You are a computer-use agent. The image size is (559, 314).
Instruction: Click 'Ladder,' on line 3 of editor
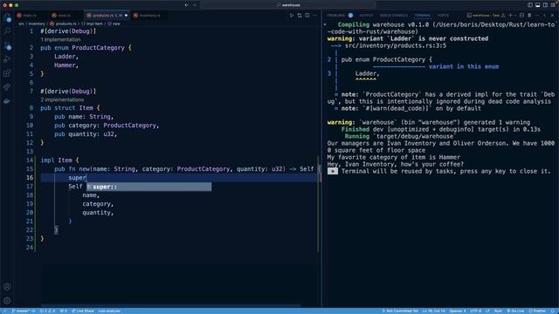[x=66, y=56]
